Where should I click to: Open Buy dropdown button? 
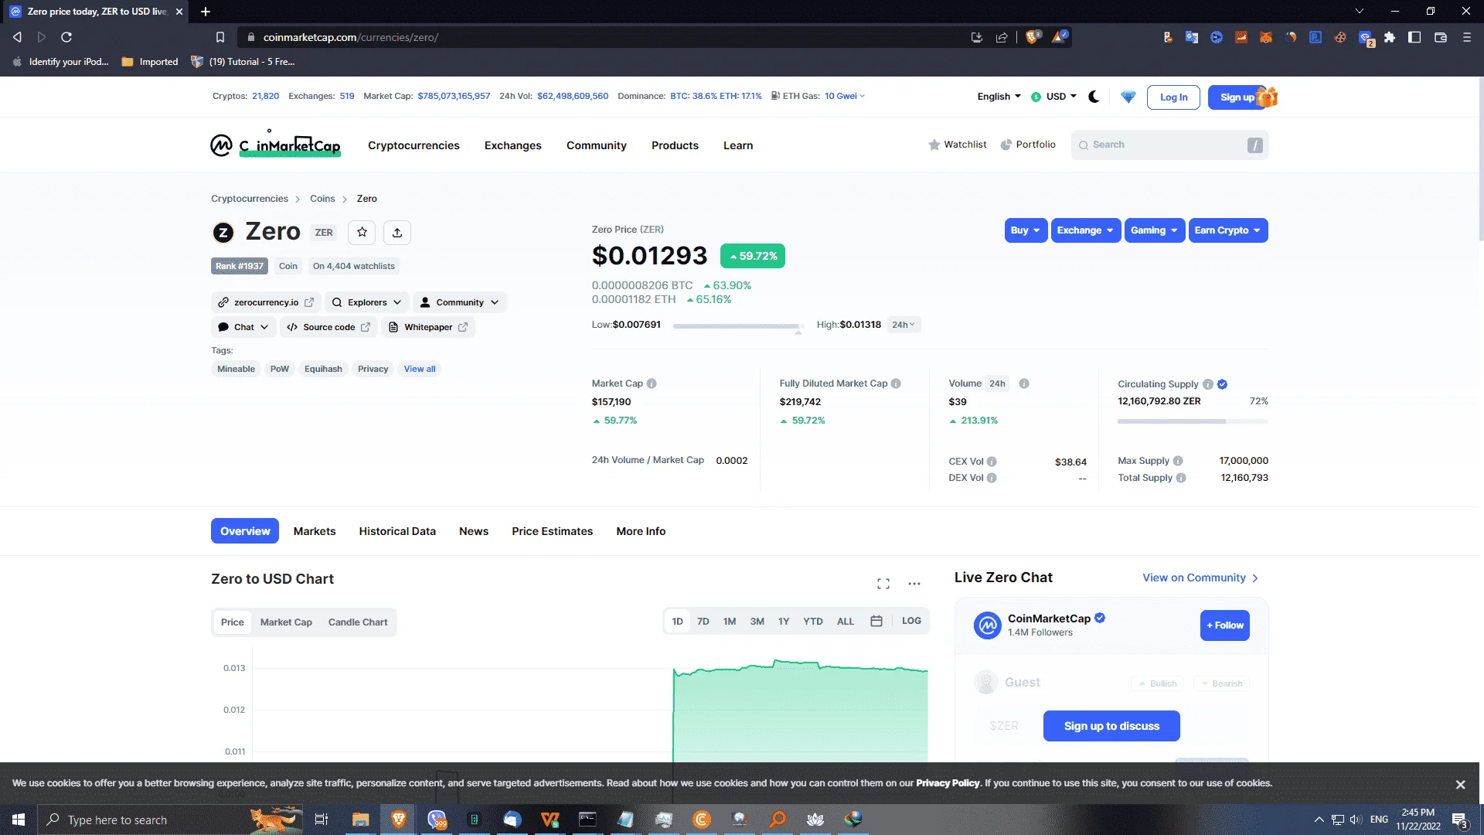pyautogui.click(x=1026, y=230)
